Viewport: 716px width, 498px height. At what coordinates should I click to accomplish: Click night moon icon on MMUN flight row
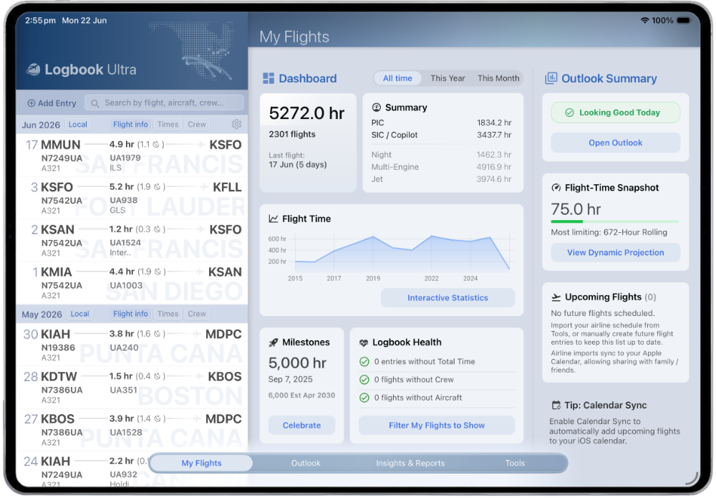(x=156, y=144)
